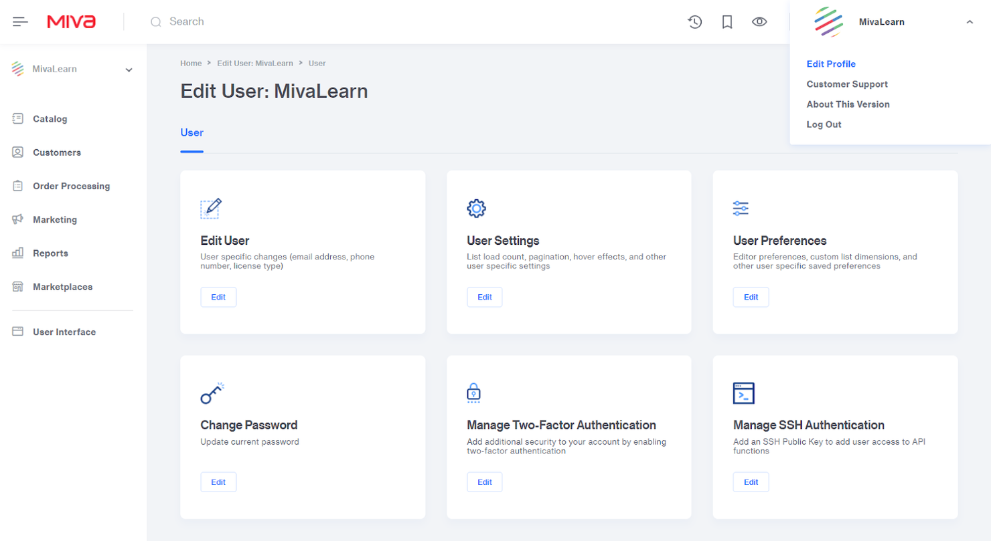This screenshot has height=541, width=991.
Task: Click the Marketplaces storefront icon
Action: click(x=18, y=287)
